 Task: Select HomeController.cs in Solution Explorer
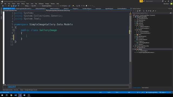[x=145, y=28]
